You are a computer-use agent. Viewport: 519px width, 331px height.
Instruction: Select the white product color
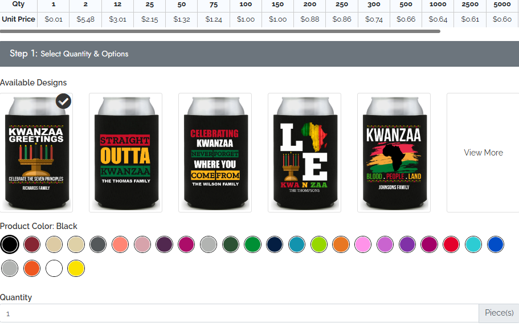point(54,268)
